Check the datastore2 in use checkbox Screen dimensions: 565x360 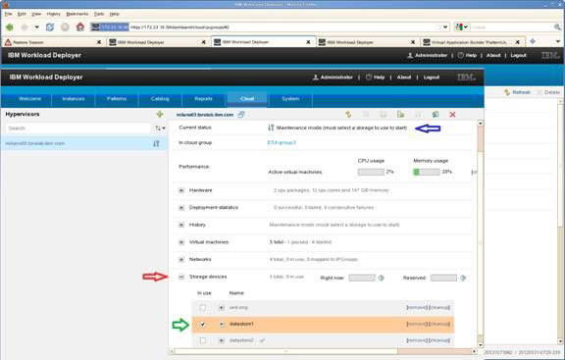pos(203,340)
